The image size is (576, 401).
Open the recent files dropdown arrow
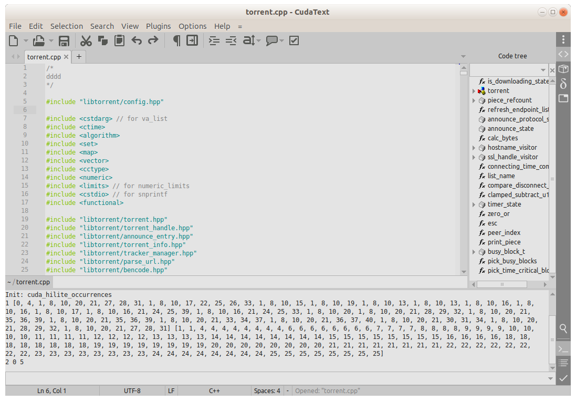[x=51, y=41]
